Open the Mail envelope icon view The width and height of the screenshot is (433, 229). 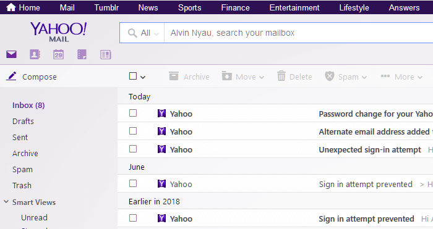click(11, 54)
